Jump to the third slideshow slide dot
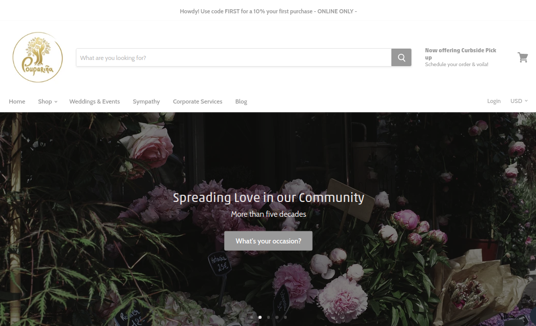Image resolution: width=536 pixels, height=326 pixels. point(268,317)
